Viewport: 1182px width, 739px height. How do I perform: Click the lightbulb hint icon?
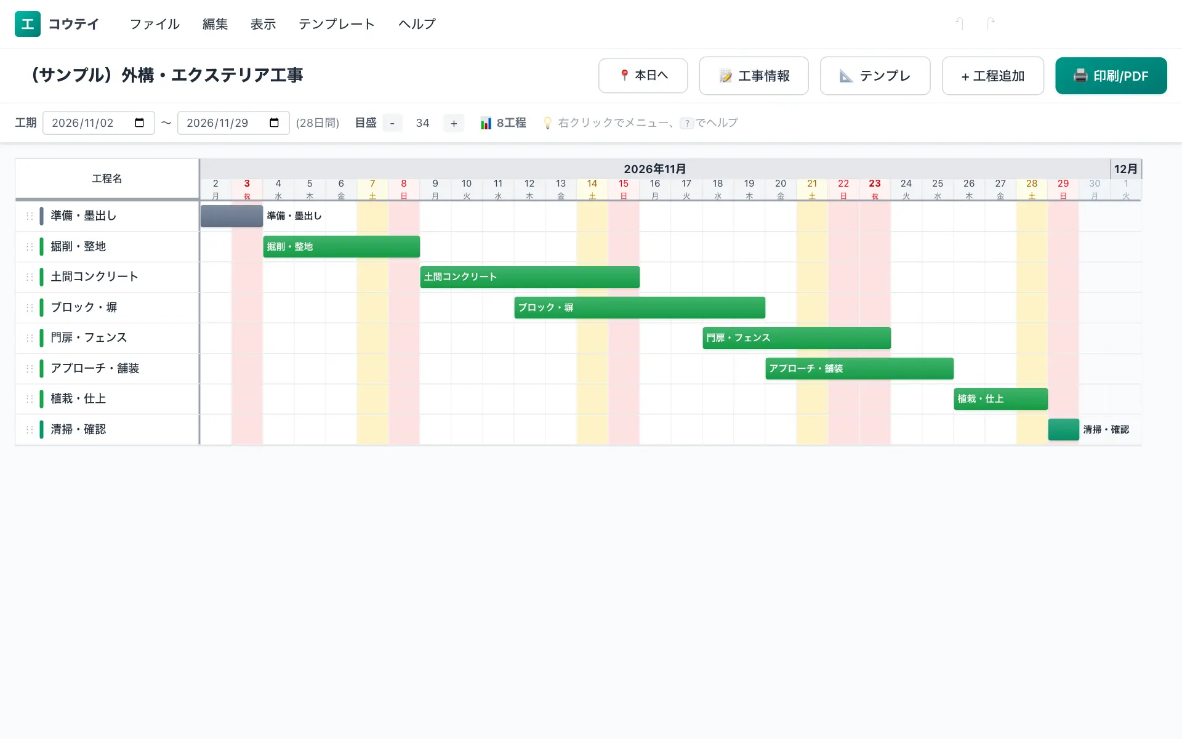tap(547, 123)
